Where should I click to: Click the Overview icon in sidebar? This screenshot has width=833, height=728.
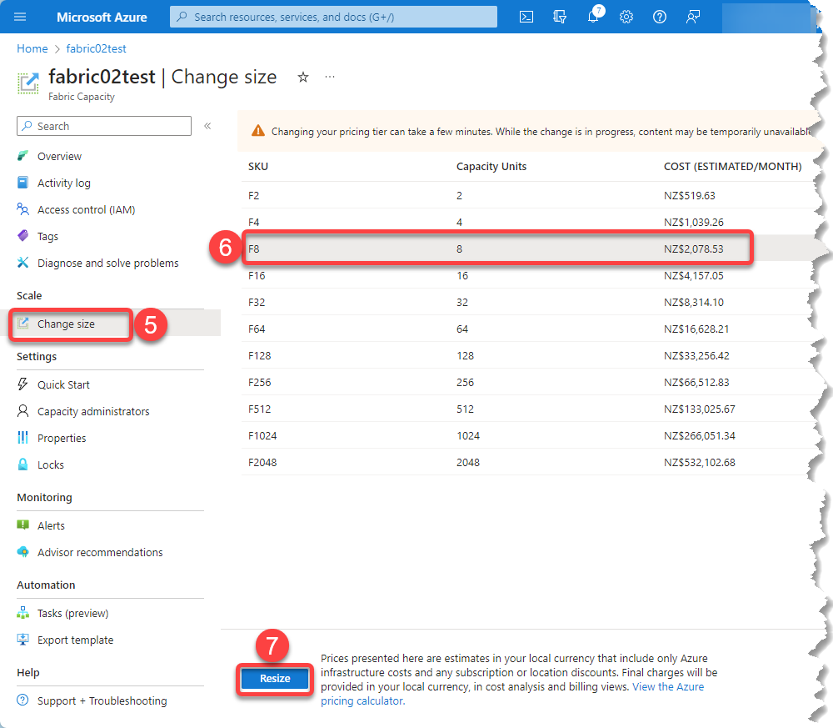(x=22, y=156)
